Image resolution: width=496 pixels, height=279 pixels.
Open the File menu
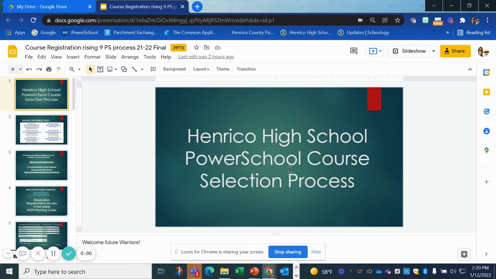29,57
